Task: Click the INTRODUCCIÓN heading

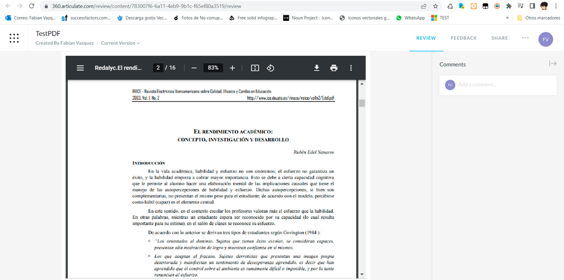Action: 149,163
